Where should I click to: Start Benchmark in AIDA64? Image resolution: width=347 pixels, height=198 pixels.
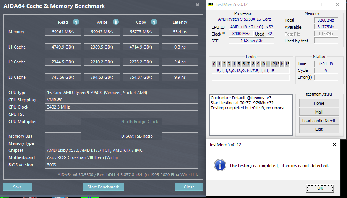(103, 187)
